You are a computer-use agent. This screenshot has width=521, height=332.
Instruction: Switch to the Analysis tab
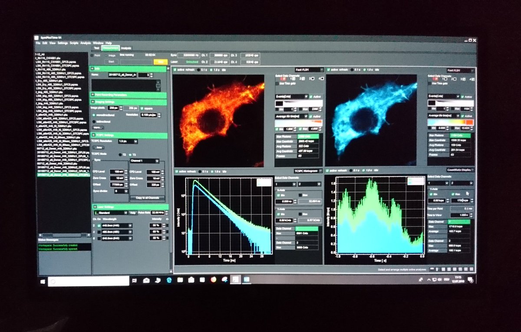point(126,48)
